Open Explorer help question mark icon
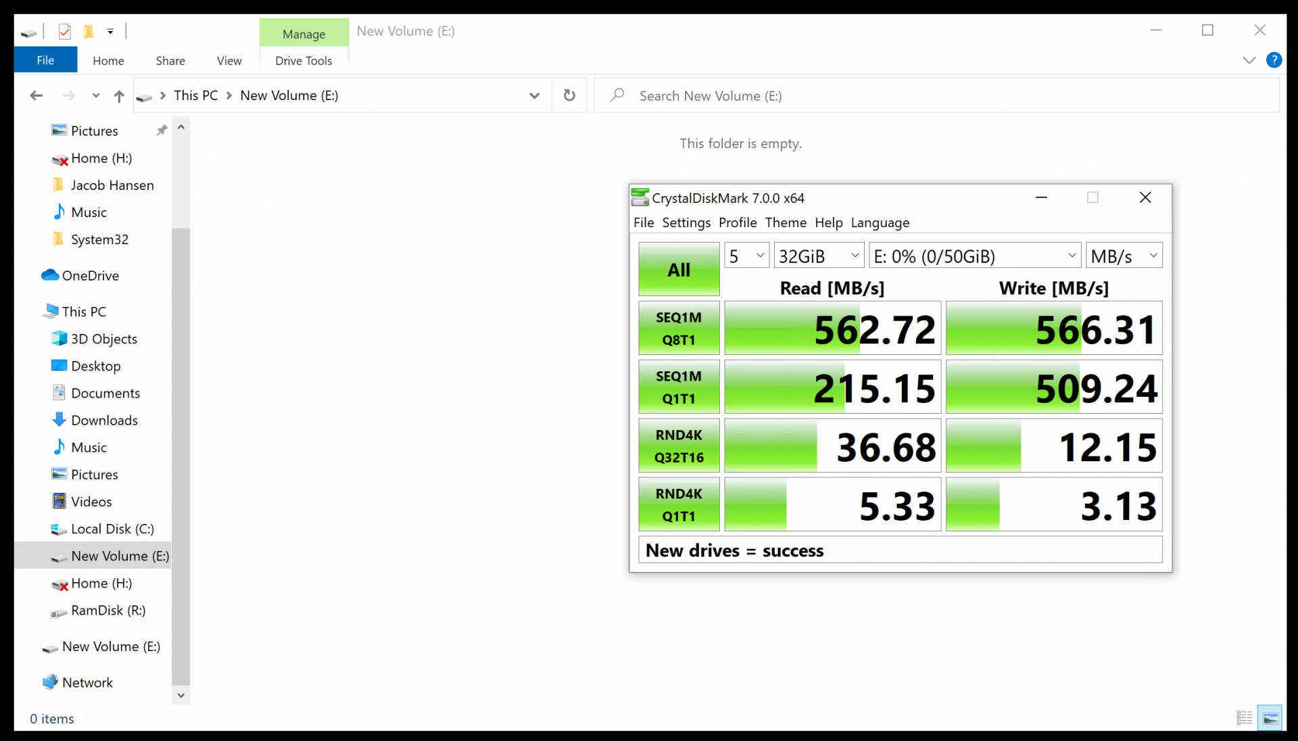The width and height of the screenshot is (1298, 741). [1274, 60]
